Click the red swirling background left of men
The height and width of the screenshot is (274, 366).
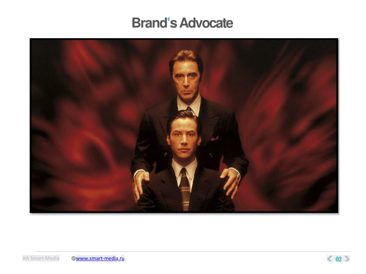pos(82,126)
